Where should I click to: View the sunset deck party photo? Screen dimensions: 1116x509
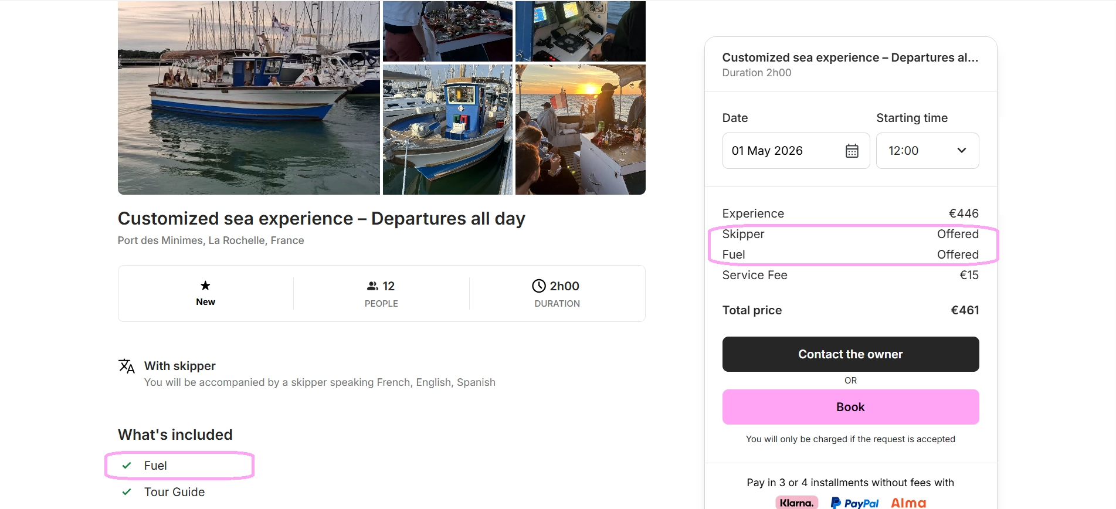point(580,130)
